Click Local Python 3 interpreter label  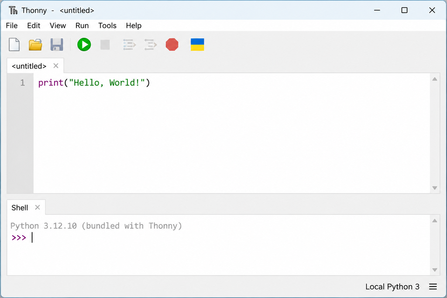coord(392,287)
